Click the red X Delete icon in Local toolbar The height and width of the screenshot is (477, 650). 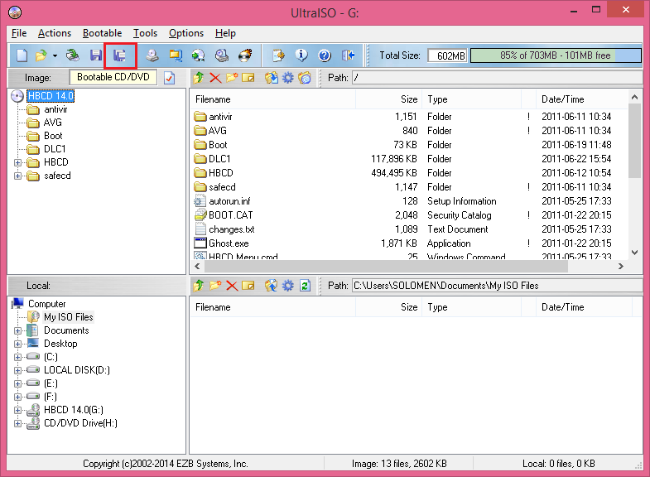point(232,286)
